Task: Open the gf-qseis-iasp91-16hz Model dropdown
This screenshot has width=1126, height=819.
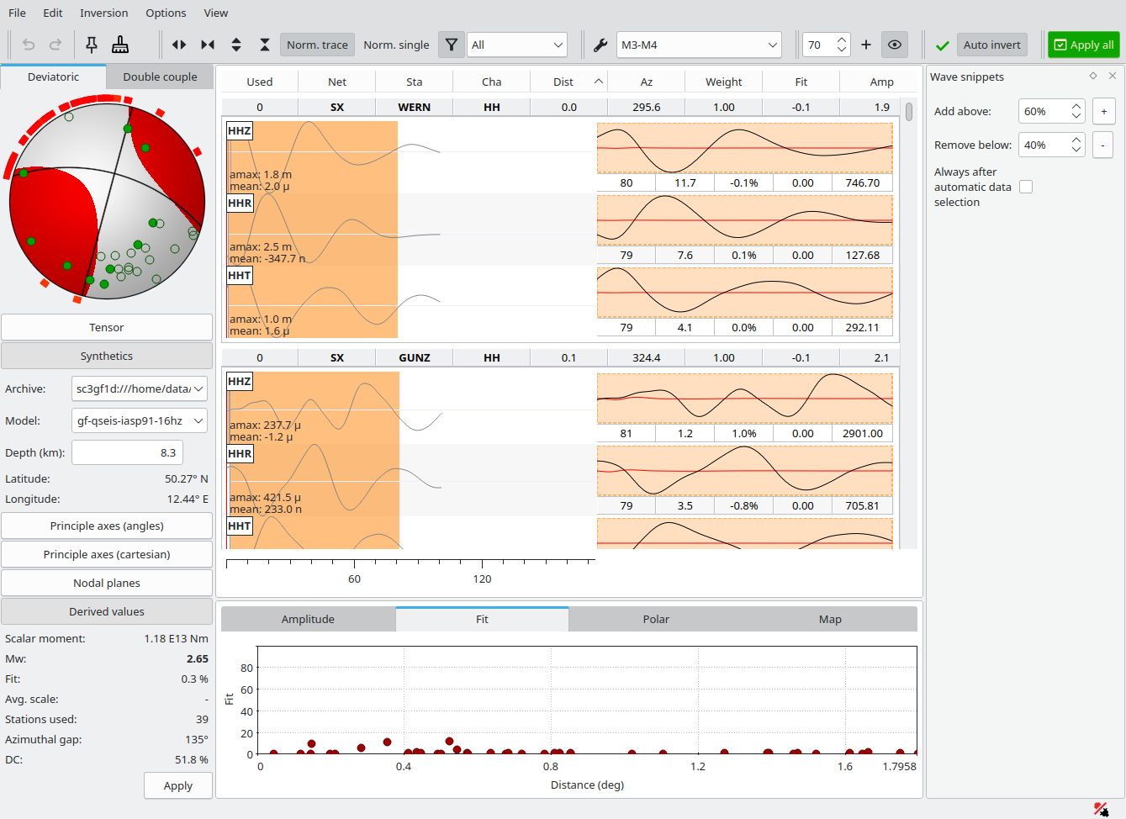Action: click(x=140, y=420)
